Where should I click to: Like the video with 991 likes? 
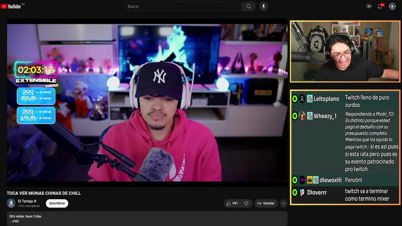[232, 203]
